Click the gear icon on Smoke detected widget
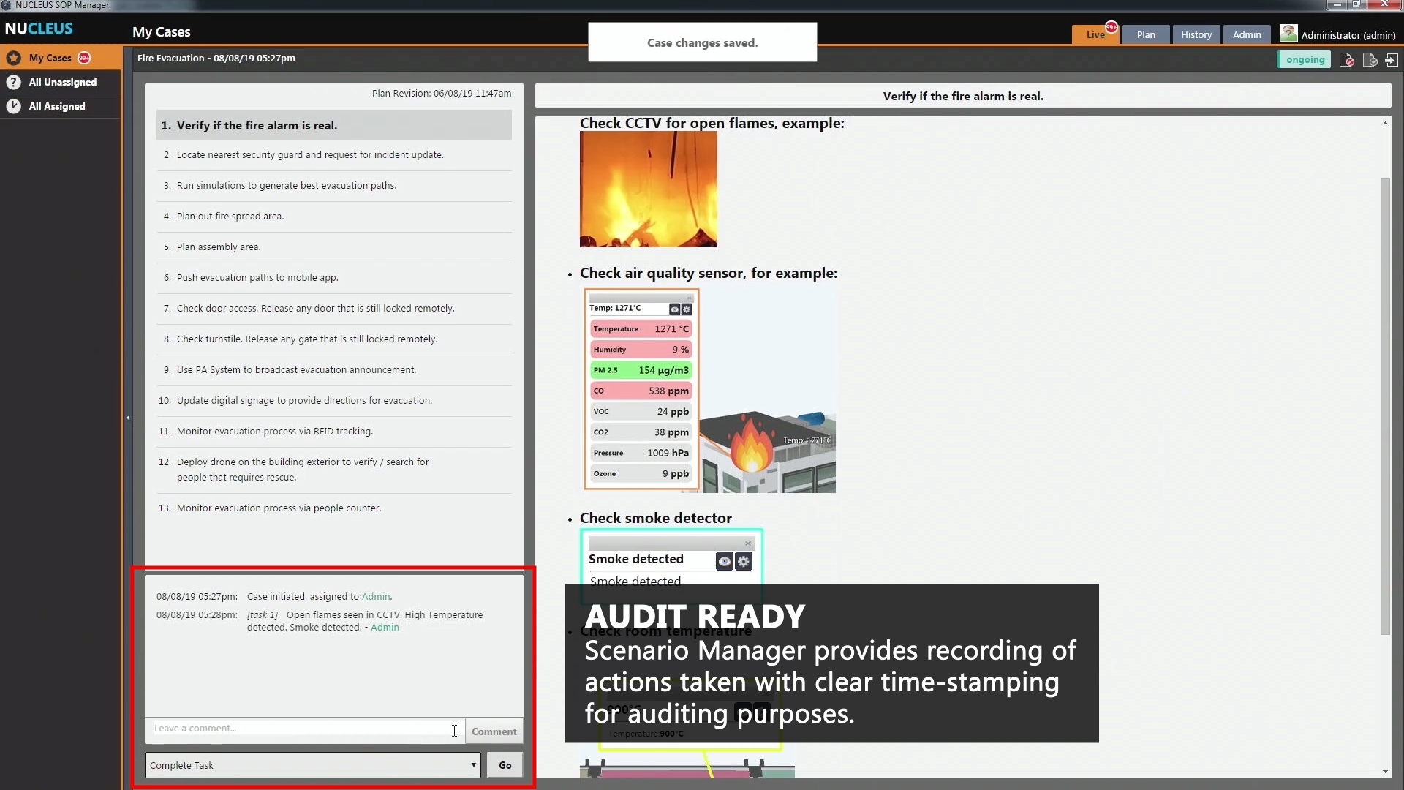This screenshot has width=1404, height=790. pyautogui.click(x=744, y=561)
